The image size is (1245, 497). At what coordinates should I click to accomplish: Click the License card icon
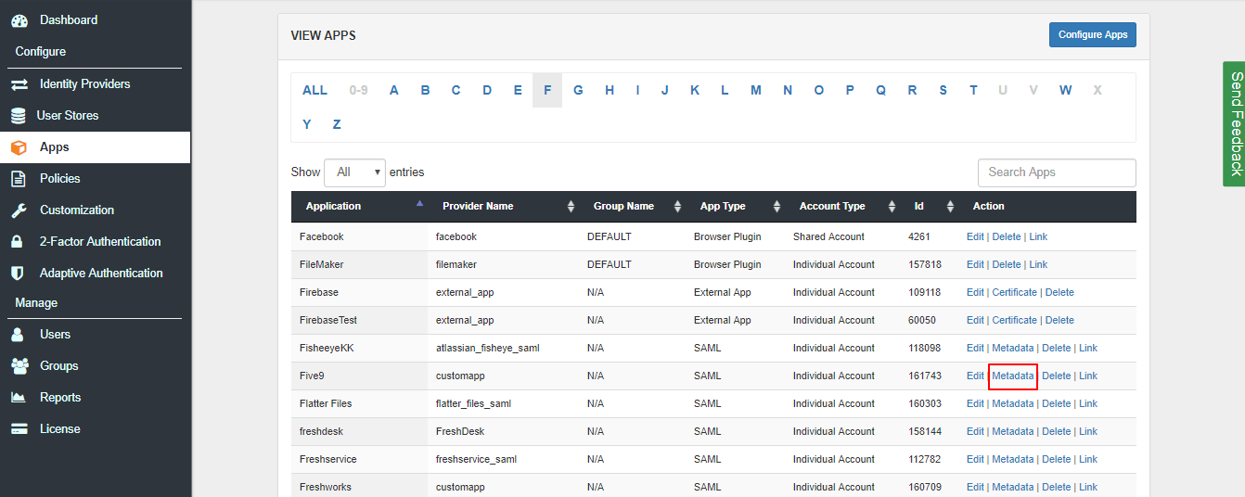click(x=19, y=429)
